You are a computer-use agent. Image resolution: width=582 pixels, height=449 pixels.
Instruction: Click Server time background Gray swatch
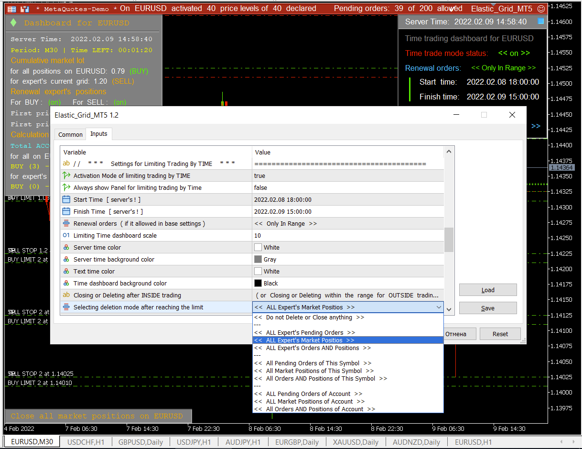pyautogui.click(x=258, y=260)
